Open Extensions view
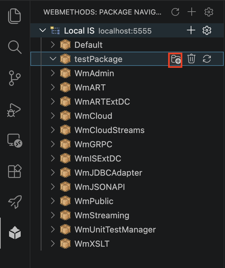Screen dimensions: 225x268 [x=15, y=171]
